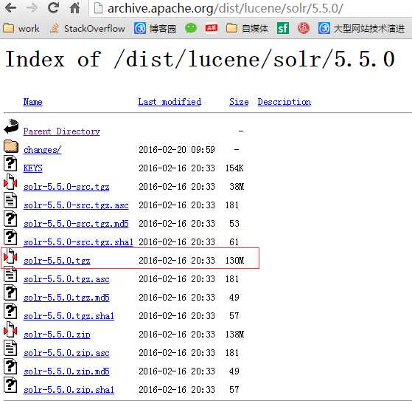
Task: Click the text-file icon beside solr-5.5.0-src.tgz.asc
Action: click(10, 200)
